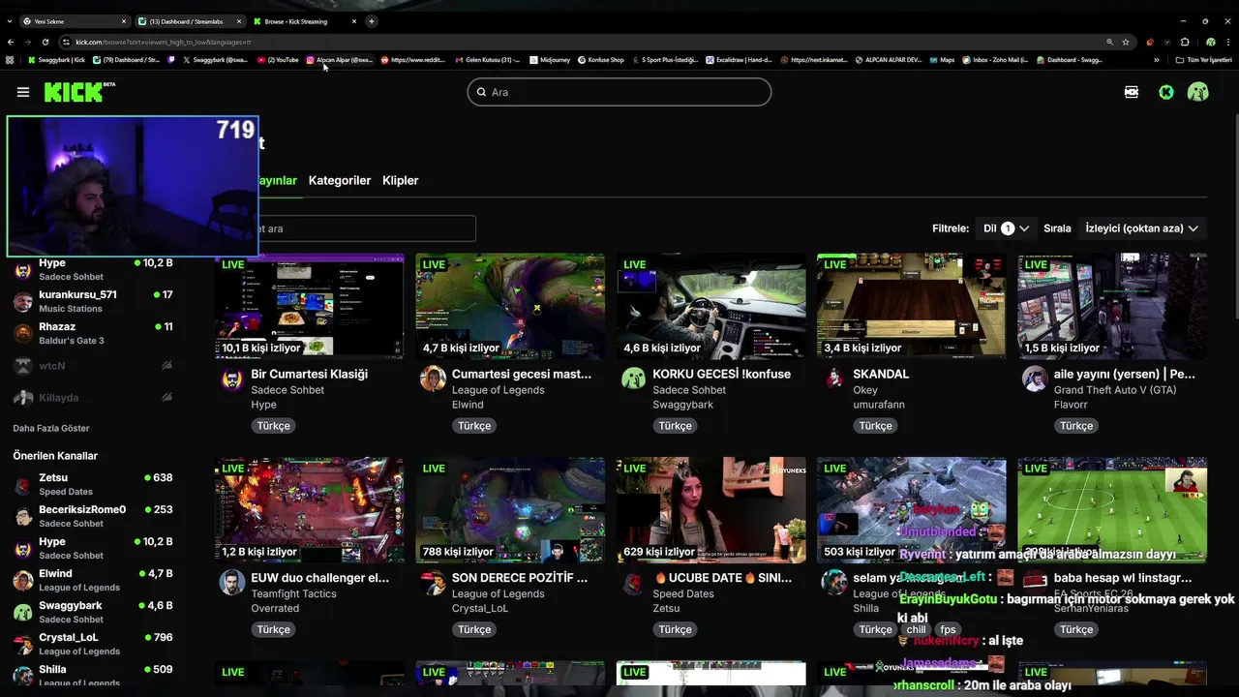Open the browser extensions puzzle icon
Image resolution: width=1239 pixels, height=697 pixels.
(1185, 42)
